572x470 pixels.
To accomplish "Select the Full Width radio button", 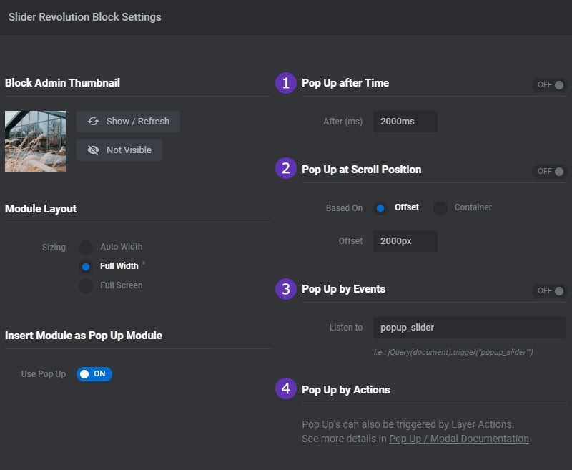I will (86, 267).
